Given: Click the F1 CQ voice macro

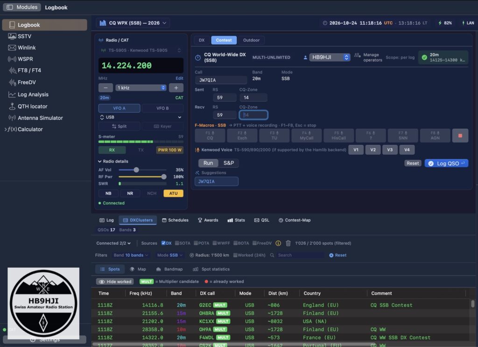Looking at the screenshot, I should [210, 135].
